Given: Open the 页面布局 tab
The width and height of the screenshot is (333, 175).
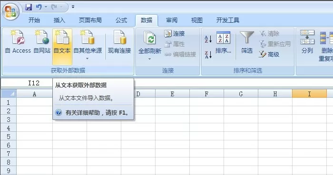Looking at the screenshot, I should 90,20.
